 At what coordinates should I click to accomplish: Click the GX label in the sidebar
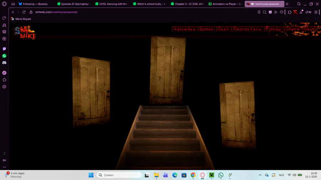(4, 160)
